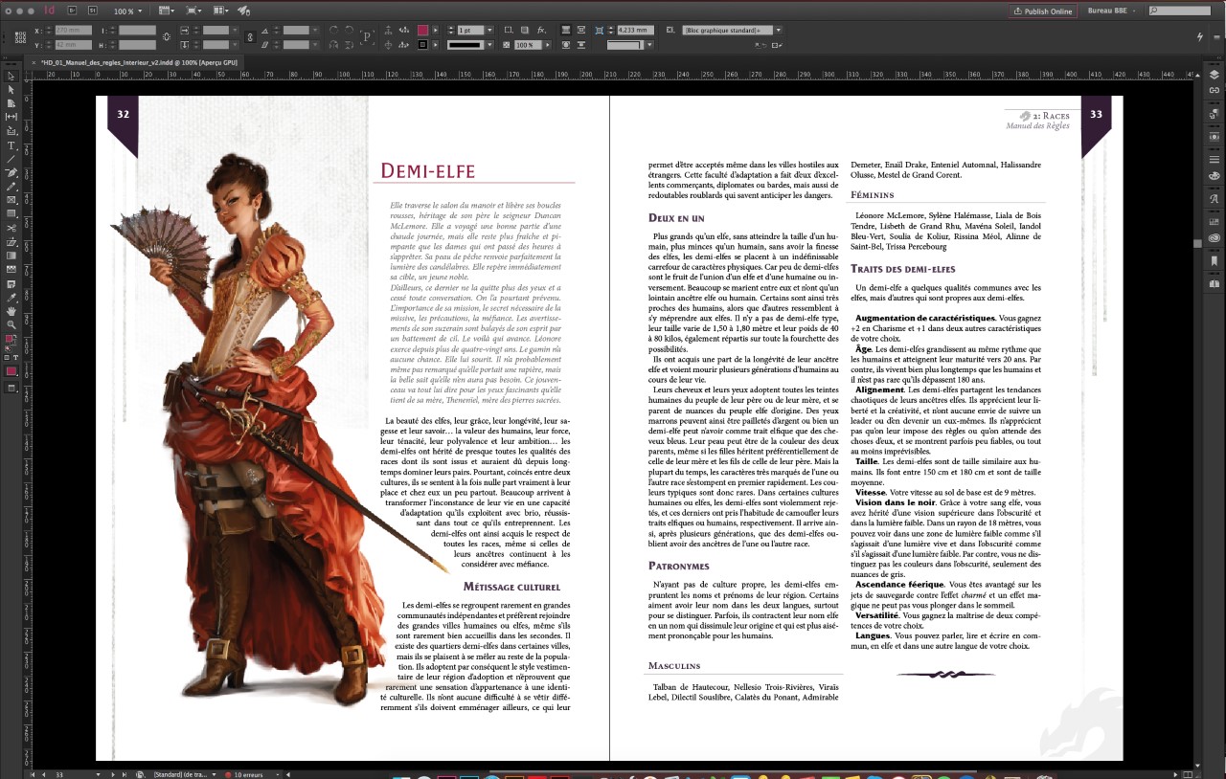Activate the Hand tool
Screen dimensions: 1226x779
tap(11, 311)
